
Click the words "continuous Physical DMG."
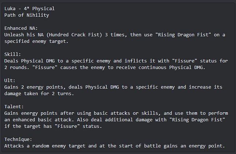tap(172, 68)
